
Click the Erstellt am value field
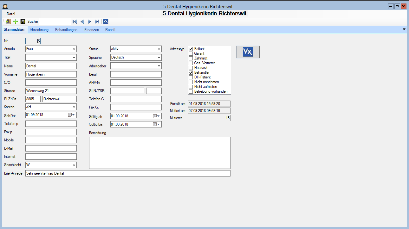(x=209, y=103)
